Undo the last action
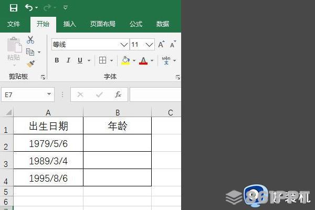The height and width of the screenshot is (210, 315). point(29,8)
